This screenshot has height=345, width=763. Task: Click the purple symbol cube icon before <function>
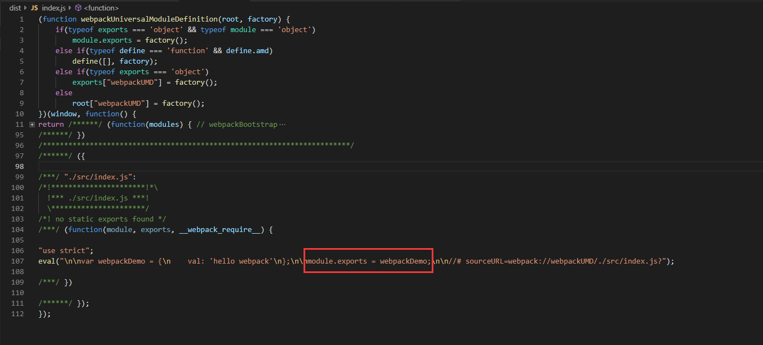tap(78, 8)
